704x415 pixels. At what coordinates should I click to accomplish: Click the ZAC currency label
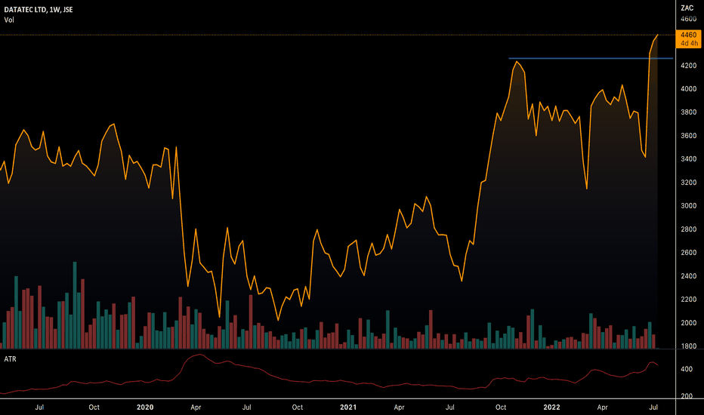click(687, 8)
